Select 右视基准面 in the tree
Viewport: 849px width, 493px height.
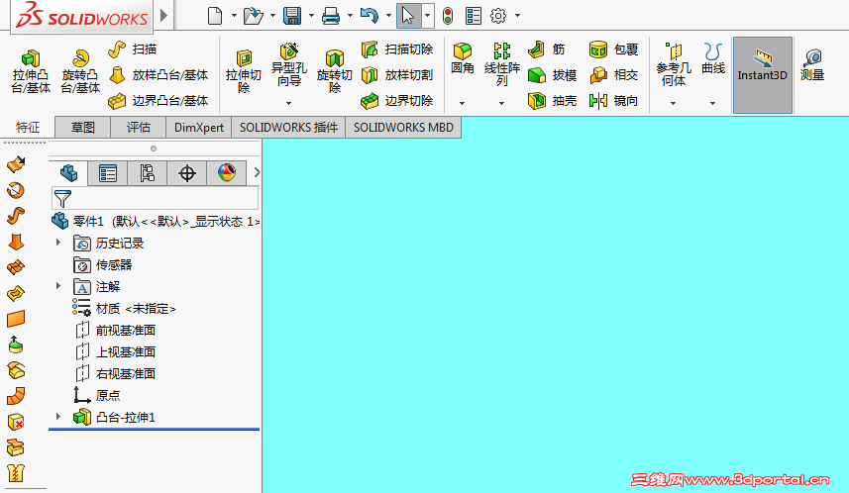tap(115, 373)
